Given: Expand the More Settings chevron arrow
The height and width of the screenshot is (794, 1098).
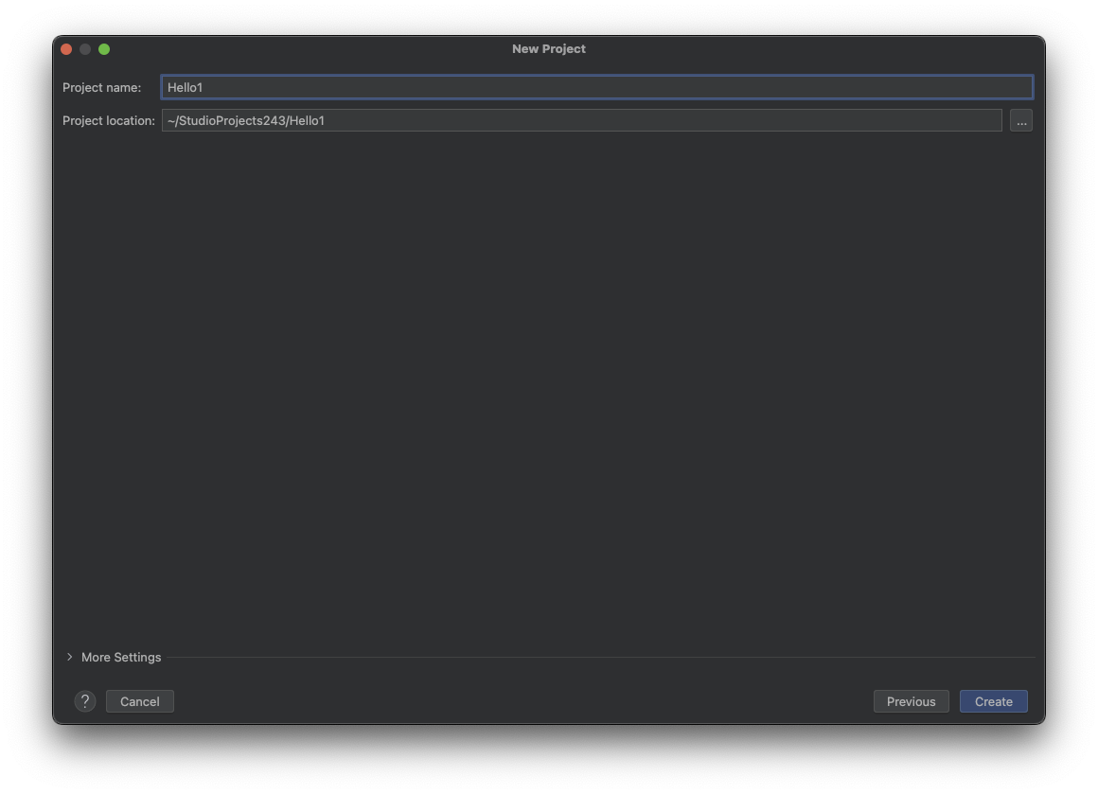Looking at the screenshot, I should pos(69,657).
